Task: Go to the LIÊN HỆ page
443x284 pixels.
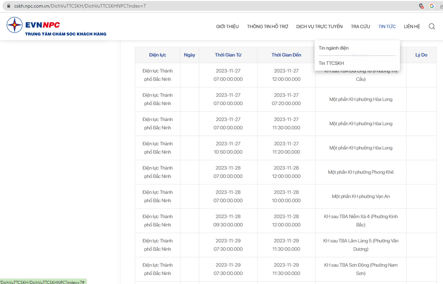Action: tap(412, 26)
